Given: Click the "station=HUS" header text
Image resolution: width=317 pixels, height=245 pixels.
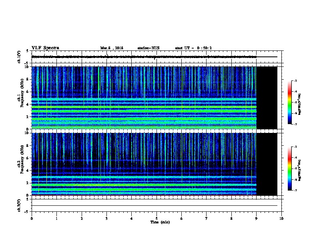Looking at the screenshot, I should click(x=148, y=48).
